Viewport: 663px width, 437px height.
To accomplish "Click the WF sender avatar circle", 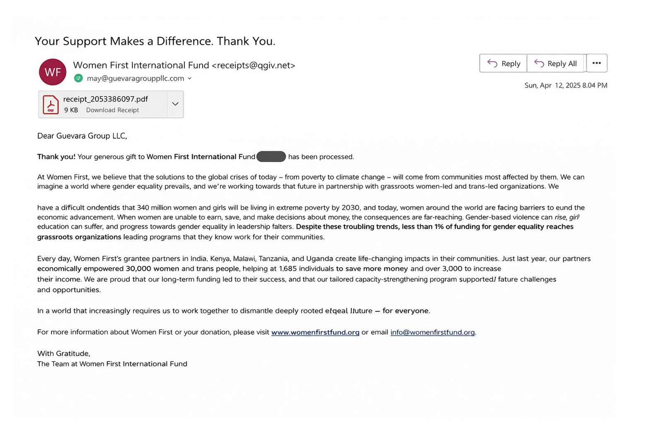I will (x=53, y=72).
